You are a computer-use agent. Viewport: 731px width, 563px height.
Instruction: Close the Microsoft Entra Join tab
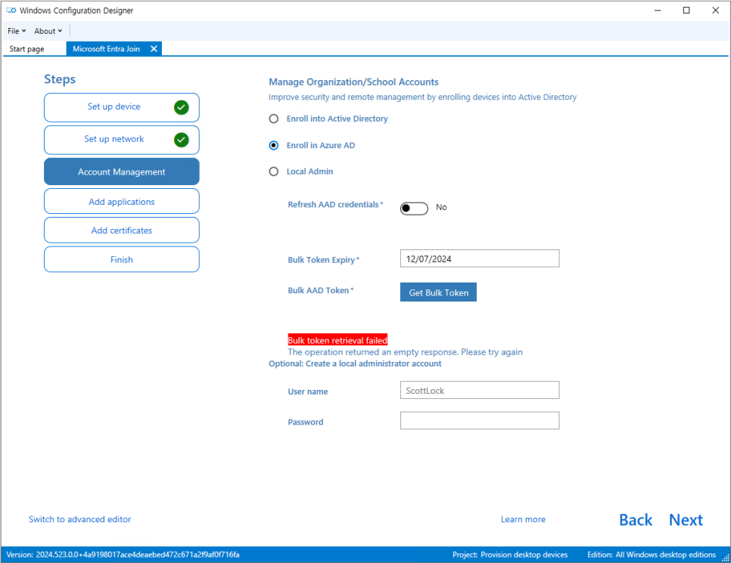pyautogui.click(x=154, y=49)
